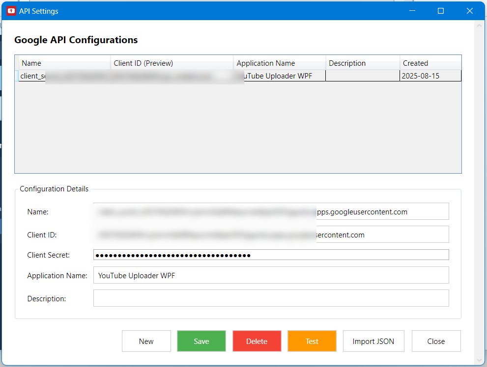Minimize the API Settings window

[x=412, y=11]
